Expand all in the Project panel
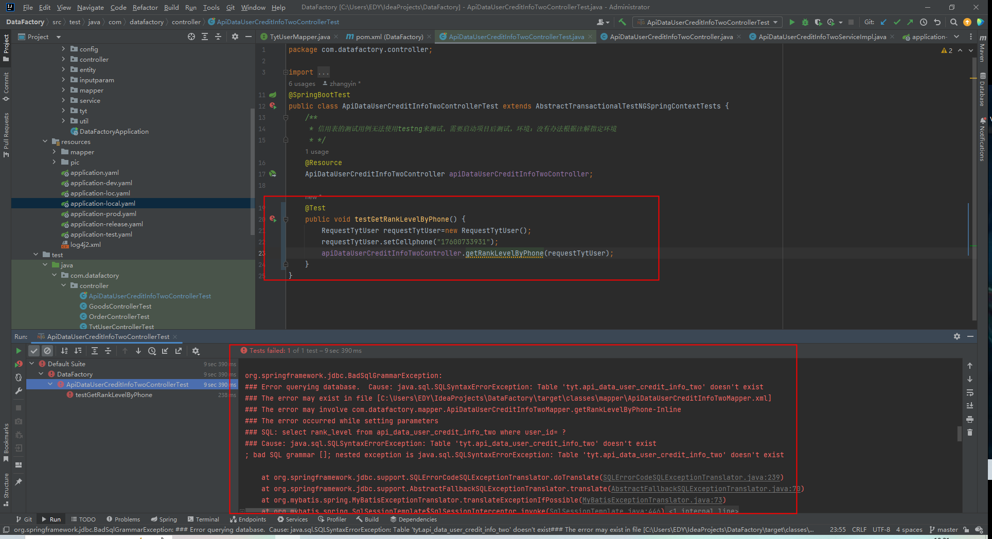 click(205, 37)
